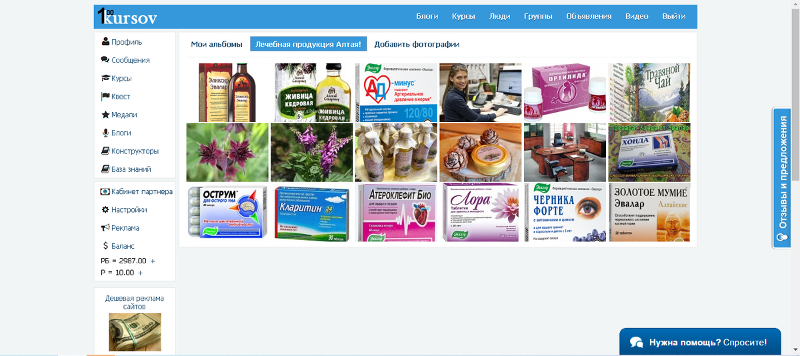
Task: Click plus next to РБ = 2987.00
Action: pos(153,261)
